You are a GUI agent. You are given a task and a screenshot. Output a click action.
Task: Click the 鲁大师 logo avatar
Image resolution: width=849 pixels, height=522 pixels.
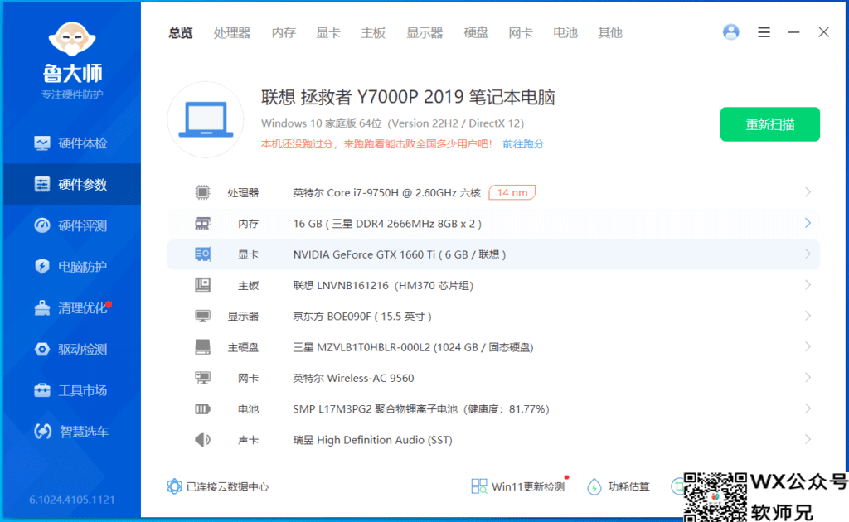point(72,39)
